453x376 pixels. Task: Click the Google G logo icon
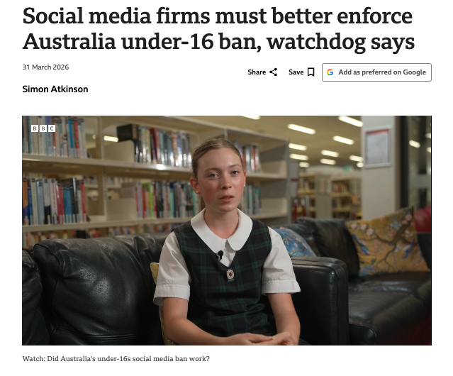[x=330, y=72]
